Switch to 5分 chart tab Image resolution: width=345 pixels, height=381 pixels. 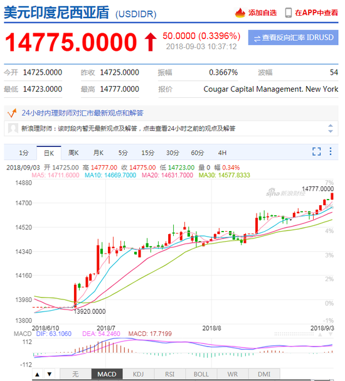pyautogui.click(x=123, y=153)
